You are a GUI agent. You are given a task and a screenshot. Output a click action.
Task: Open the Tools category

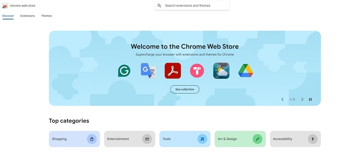tap(185, 139)
